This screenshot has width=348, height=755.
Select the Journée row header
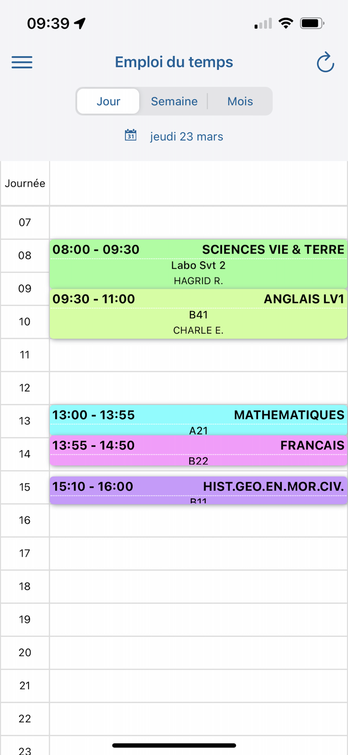click(25, 183)
